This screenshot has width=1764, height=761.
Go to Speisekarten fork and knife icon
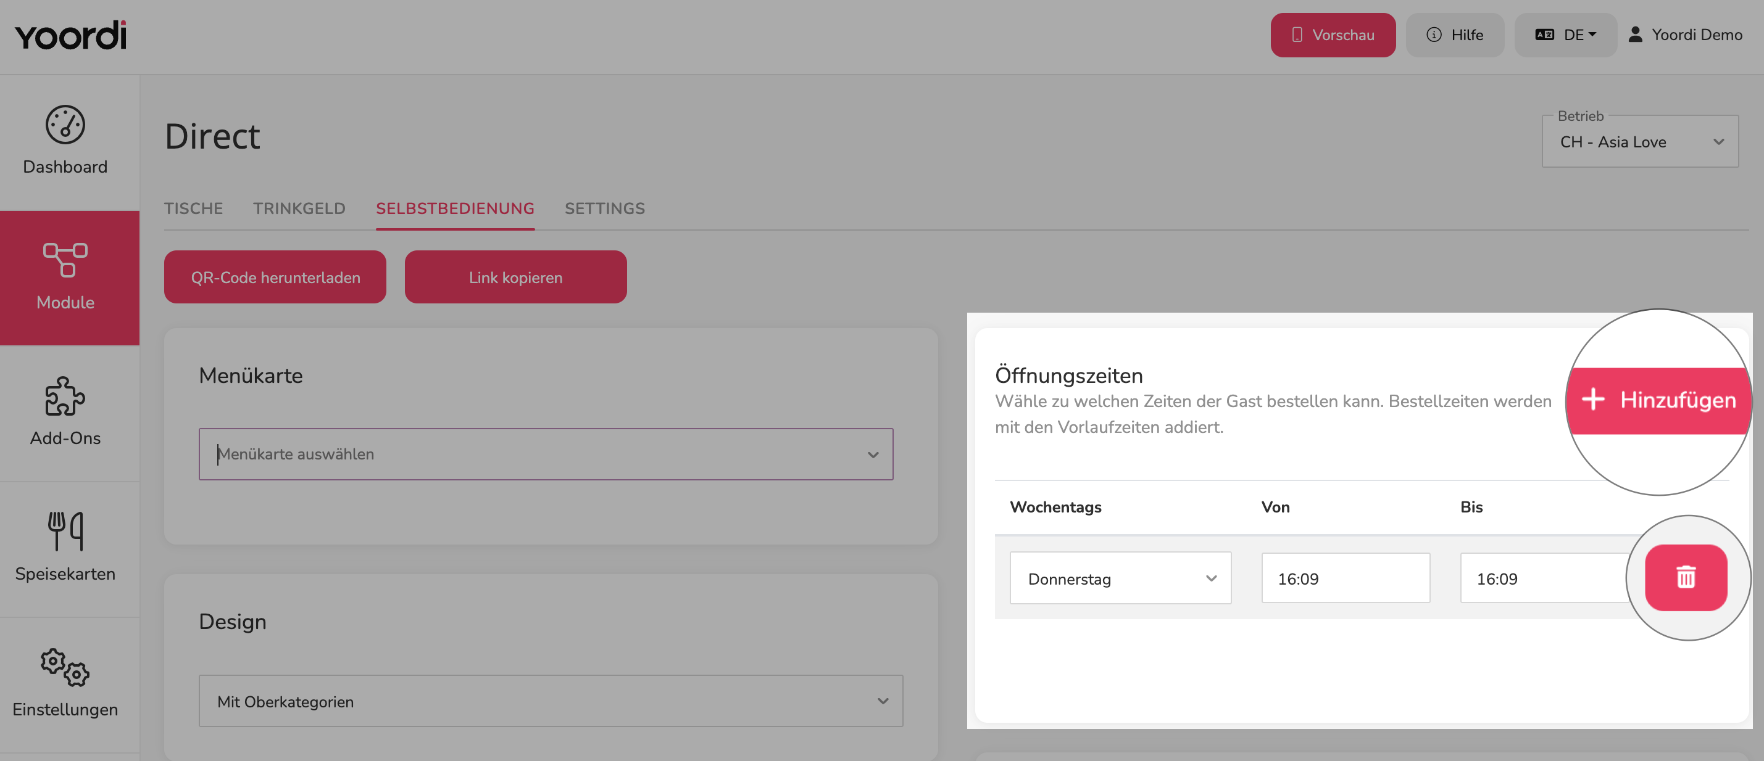click(65, 531)
